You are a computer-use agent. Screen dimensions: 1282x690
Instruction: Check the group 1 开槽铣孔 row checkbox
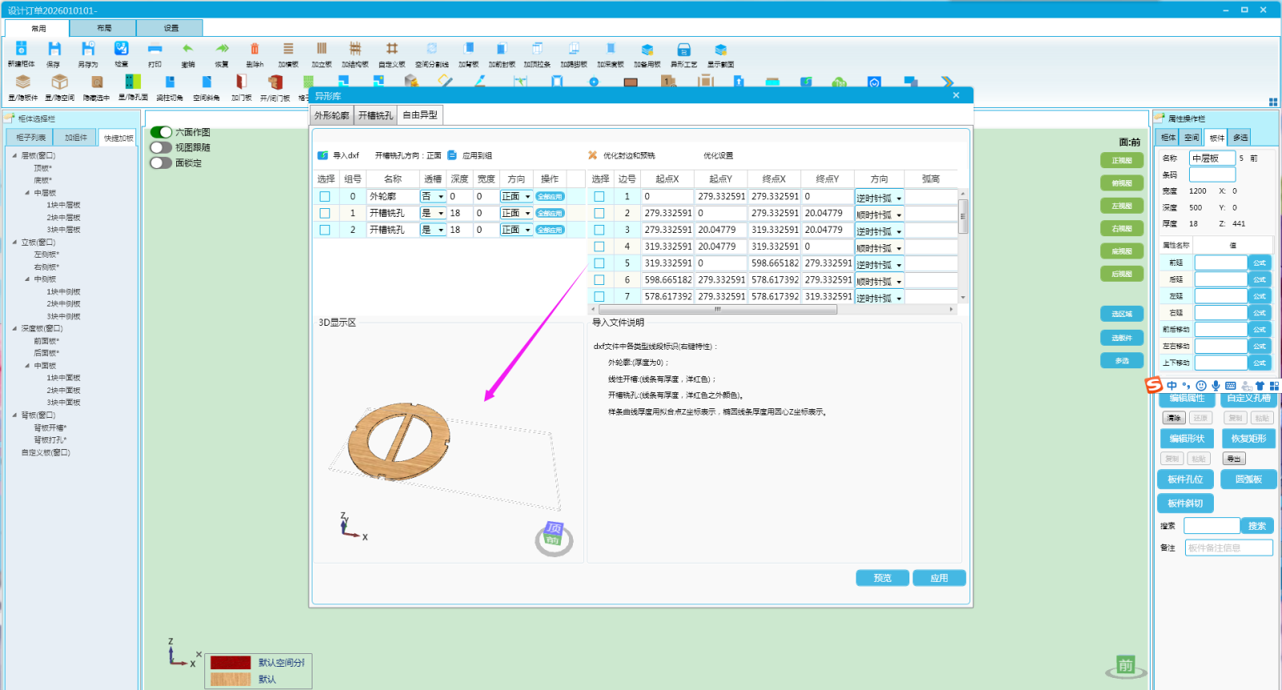325,213
